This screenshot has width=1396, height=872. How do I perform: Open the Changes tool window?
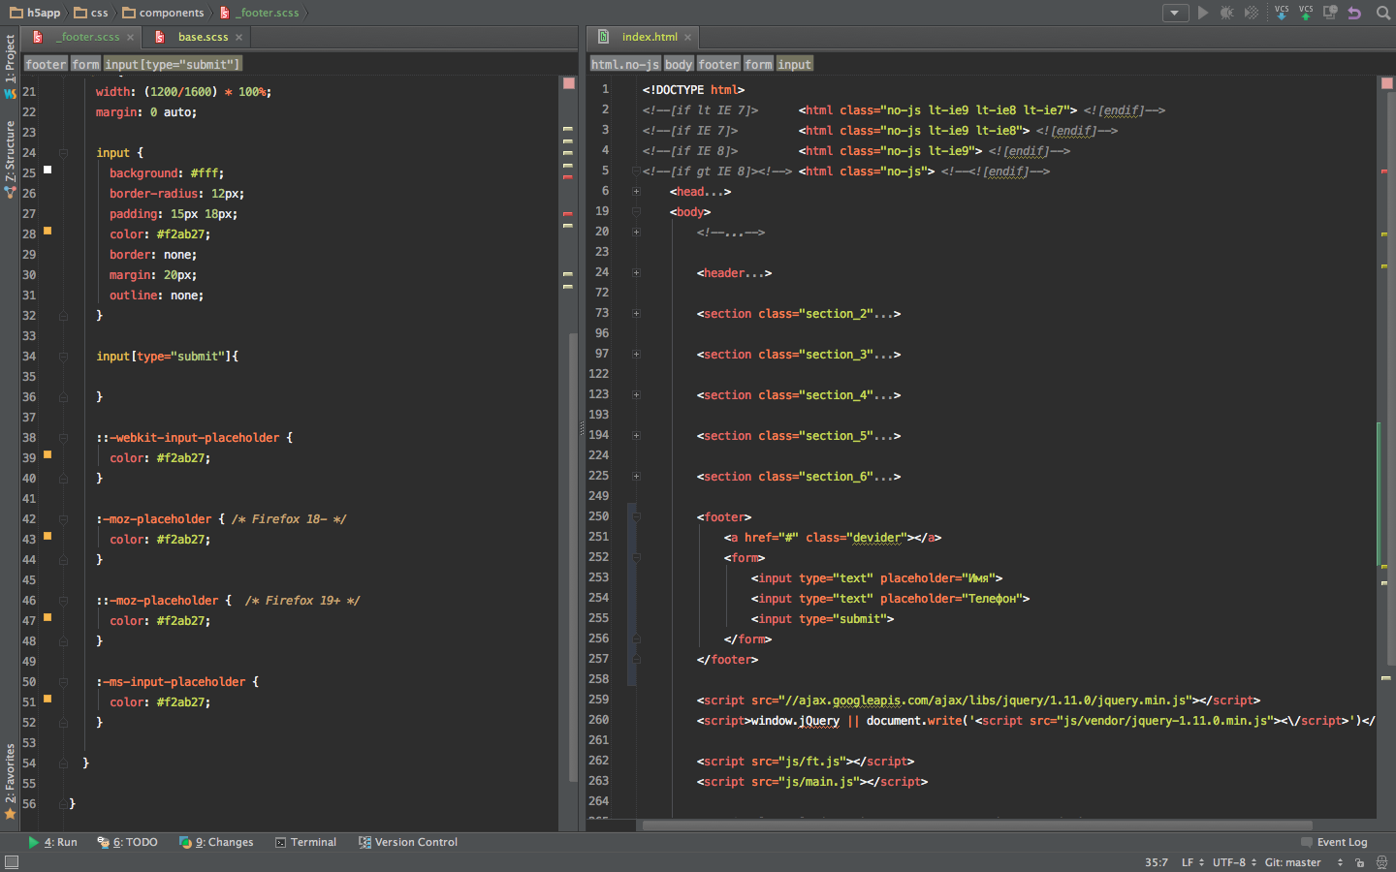216,842
